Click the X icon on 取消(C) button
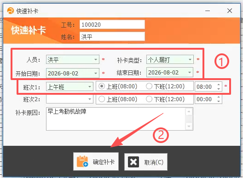243x178 pixels. [133, 162]
